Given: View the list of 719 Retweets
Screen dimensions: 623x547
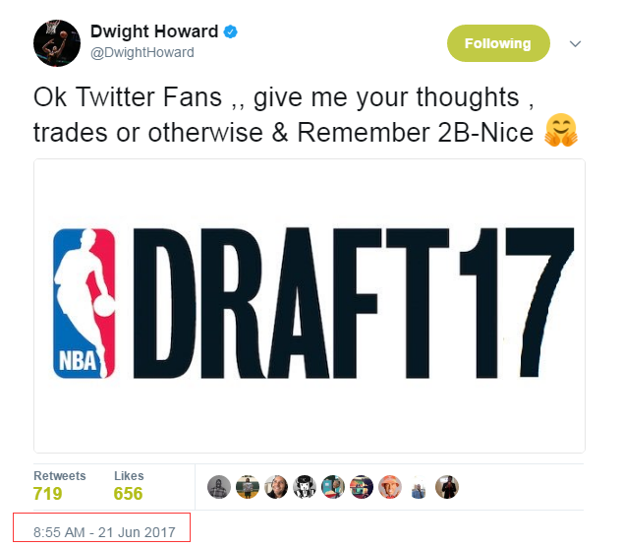Looking at the screenshot, I should pyautogui.click(x=60, y=486).
